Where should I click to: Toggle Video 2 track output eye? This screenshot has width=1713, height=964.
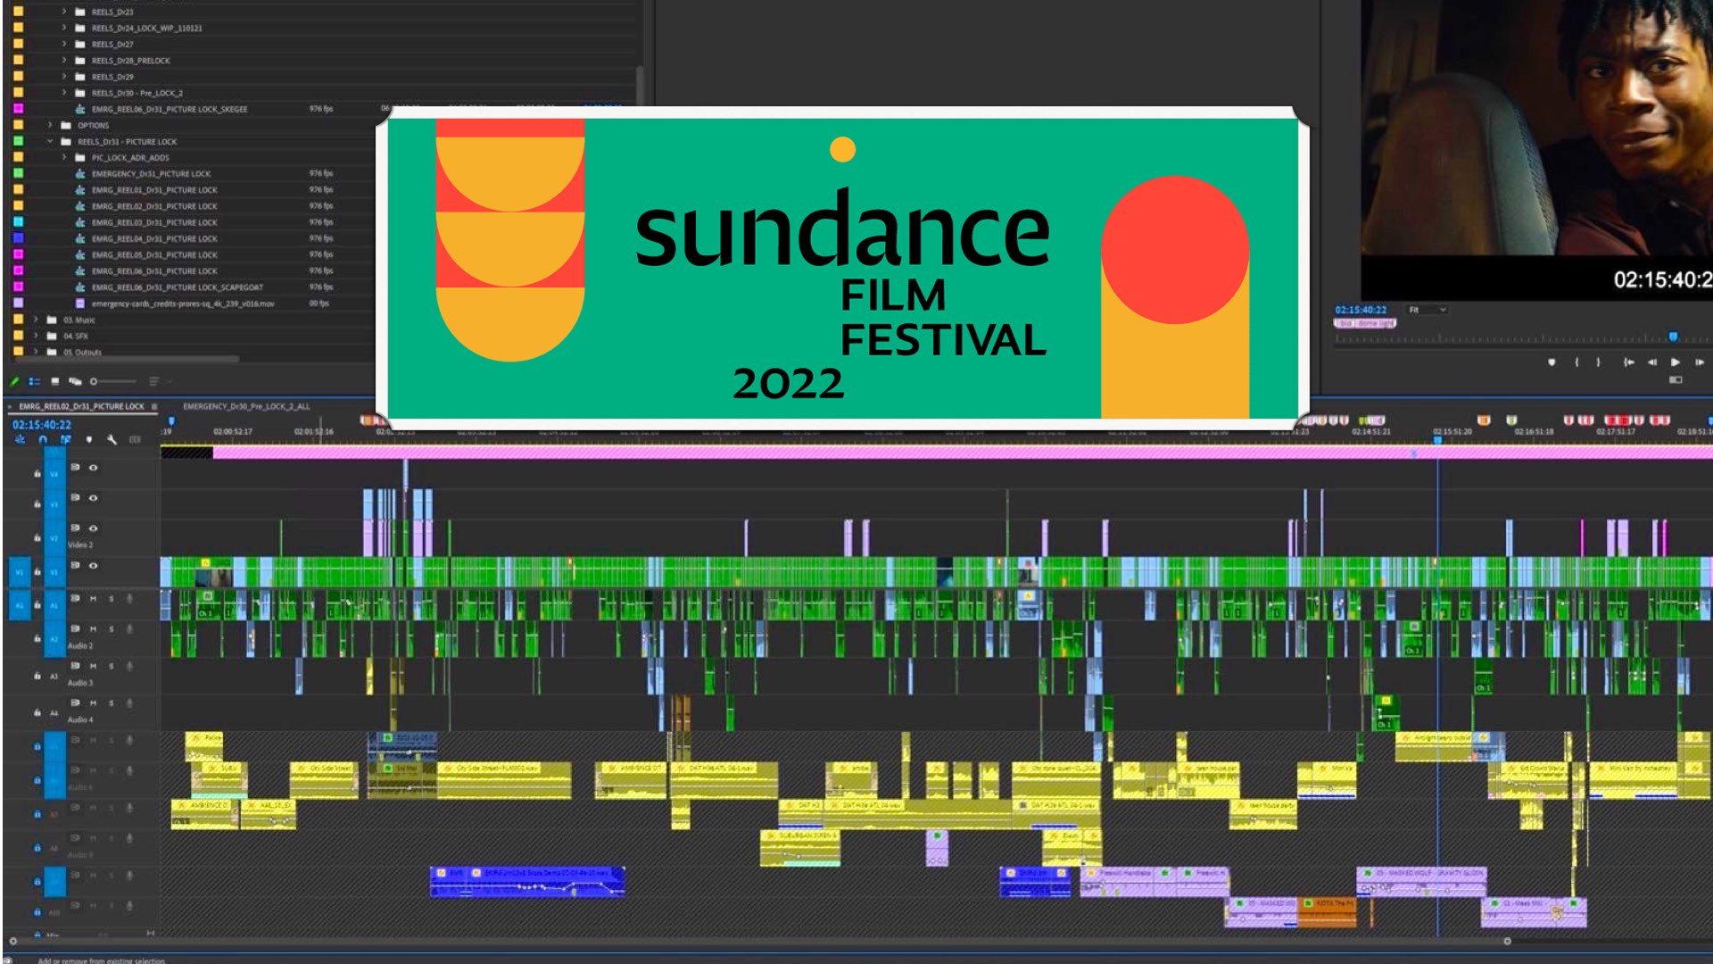pos(93,528)
